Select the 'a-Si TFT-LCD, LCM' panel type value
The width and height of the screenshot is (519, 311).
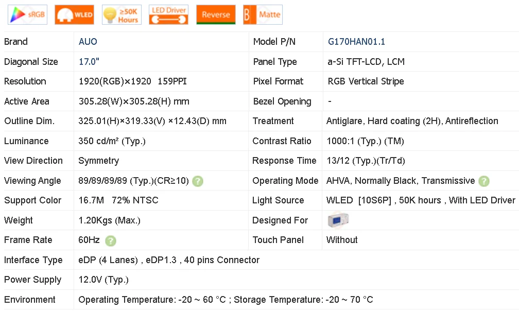(x=366, y=62)
